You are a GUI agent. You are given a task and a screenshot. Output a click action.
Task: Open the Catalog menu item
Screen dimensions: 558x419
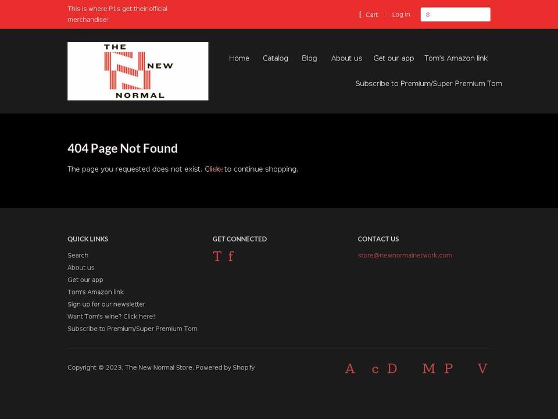click(x=276, y=58)
